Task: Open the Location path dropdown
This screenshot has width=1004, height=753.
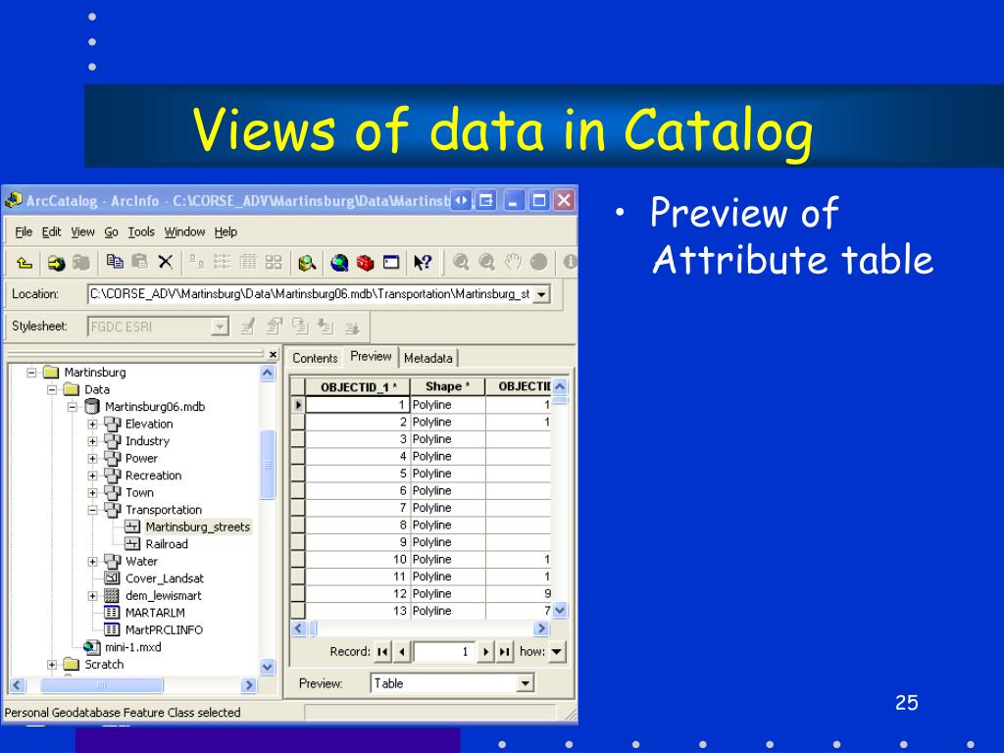Action: (541, 294)
